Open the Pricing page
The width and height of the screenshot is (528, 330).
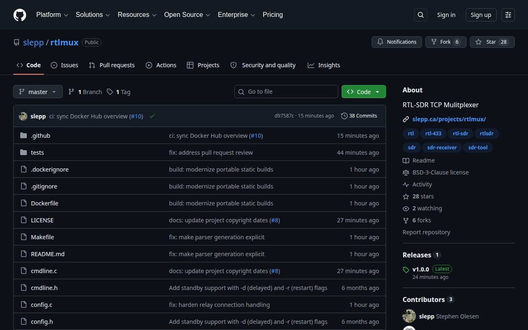[273, 15]
